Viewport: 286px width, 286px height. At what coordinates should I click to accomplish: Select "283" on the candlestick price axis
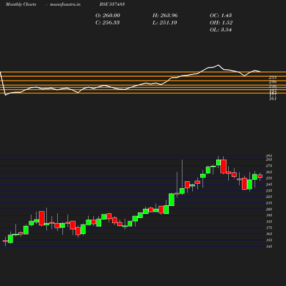click(x=269, y=160)
